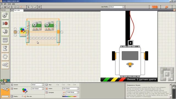This screenshot has height=99, width=176.
Task: Switch to Custom palette tab
Action: pos(9,81)
